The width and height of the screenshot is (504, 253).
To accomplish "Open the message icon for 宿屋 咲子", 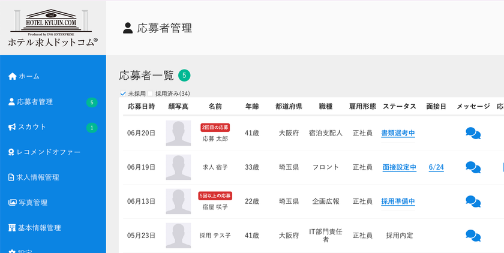I will point(473,201).
